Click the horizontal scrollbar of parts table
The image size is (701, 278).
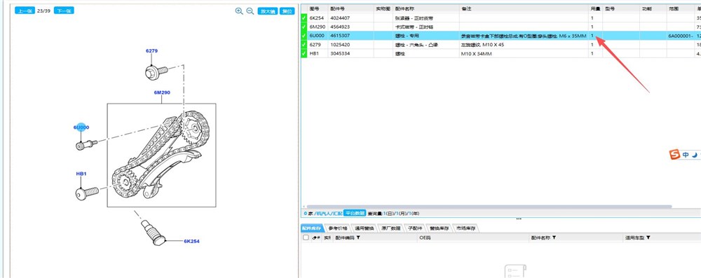(x=489, y=207)
